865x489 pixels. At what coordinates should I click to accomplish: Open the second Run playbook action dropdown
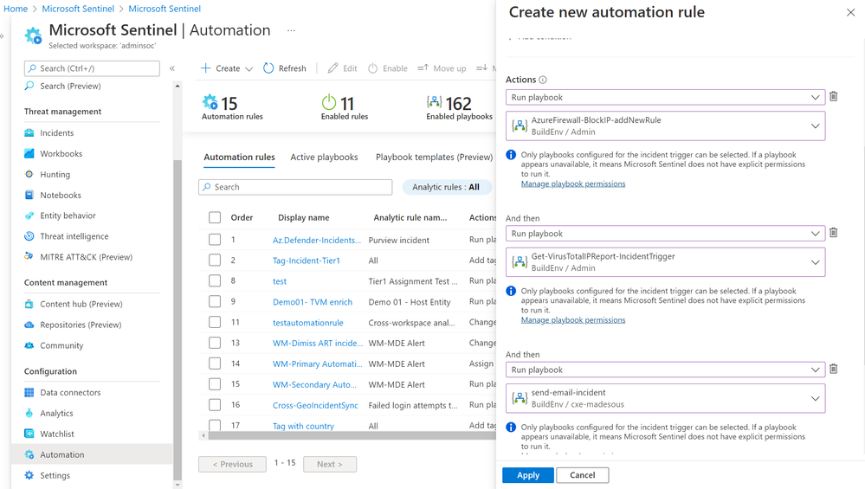665,233
